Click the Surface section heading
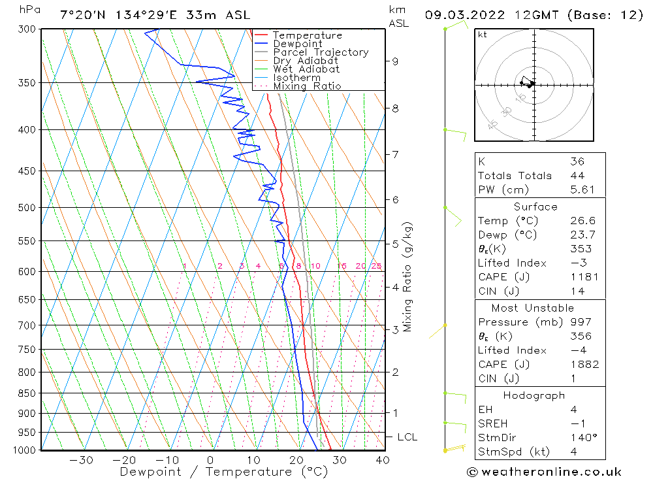The image size is (653, 479). click(535, 206)
